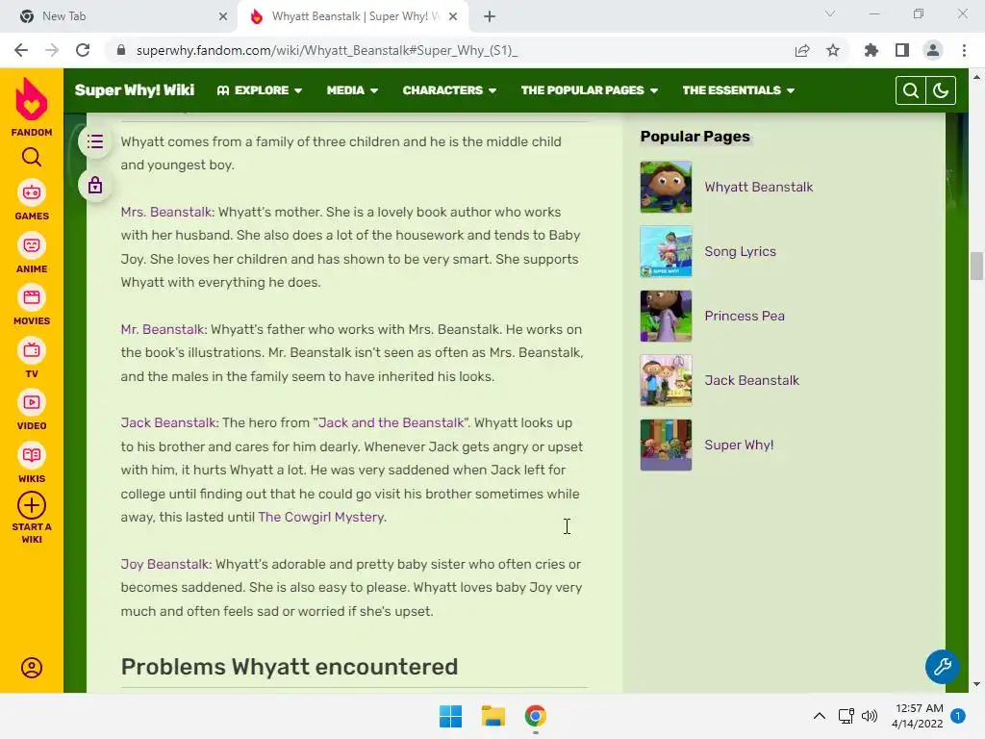The height and width of the screenshot is (739, 985).
Task: Open the Mr. Beanstalk link
Action: 163,329
